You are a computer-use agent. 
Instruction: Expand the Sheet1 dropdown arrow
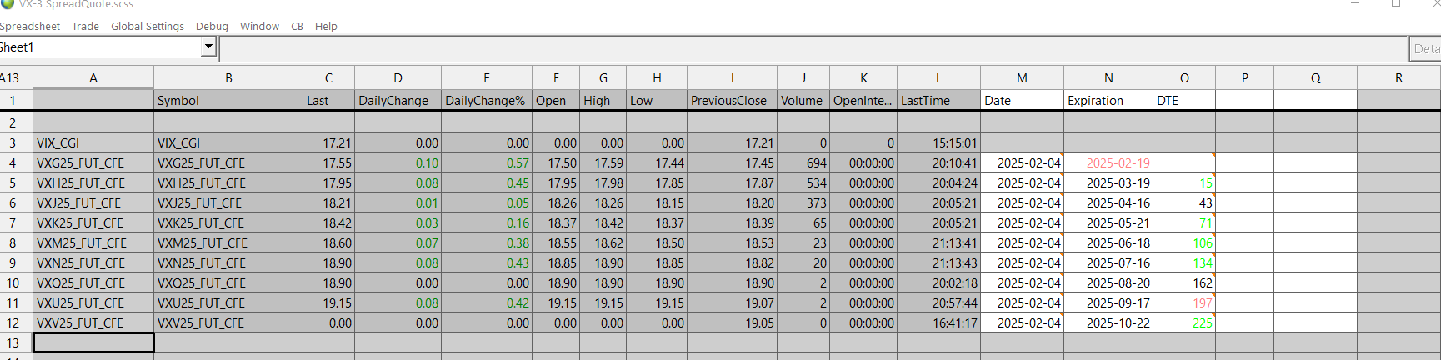click(x=208, y=47)
